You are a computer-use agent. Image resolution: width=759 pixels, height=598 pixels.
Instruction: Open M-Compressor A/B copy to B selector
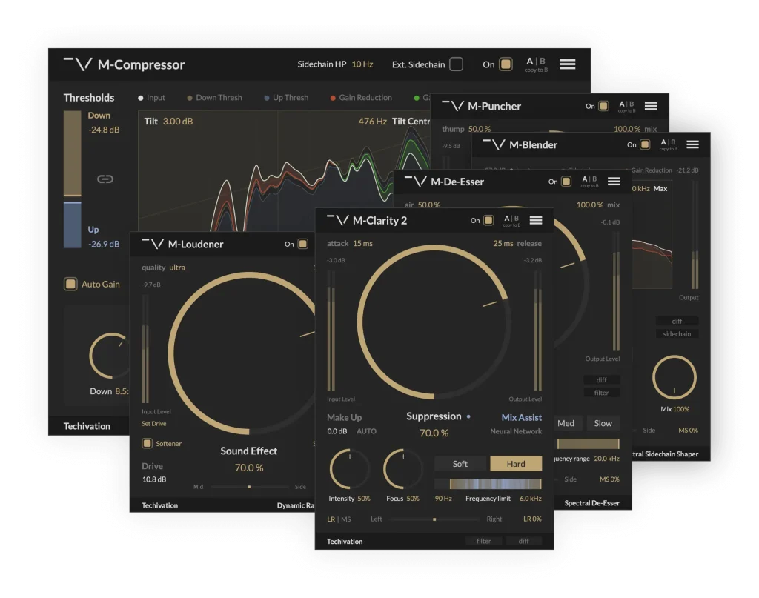[x=535, y=64]
